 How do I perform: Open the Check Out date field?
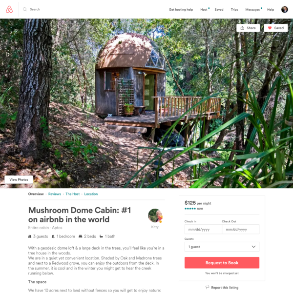[x=241, y=229]
